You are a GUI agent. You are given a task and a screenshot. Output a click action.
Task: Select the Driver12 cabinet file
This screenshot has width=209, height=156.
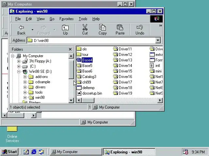point(125,55)
